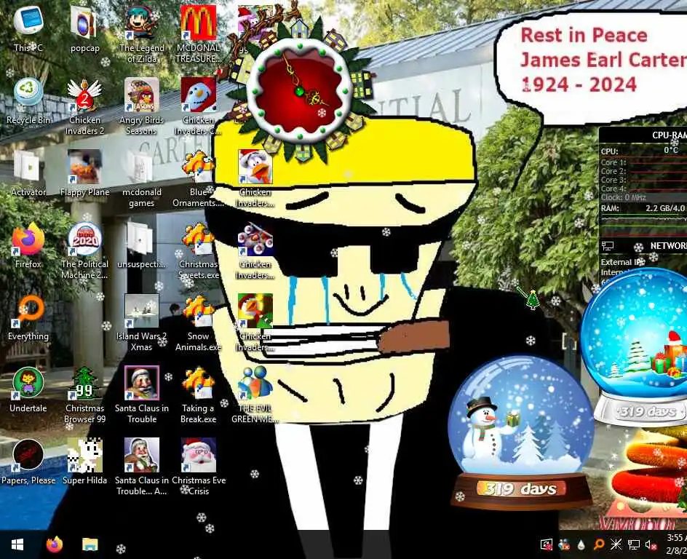Open the popcap folder icon
Viewport: 687px width, 559px height.
[84, 30]
